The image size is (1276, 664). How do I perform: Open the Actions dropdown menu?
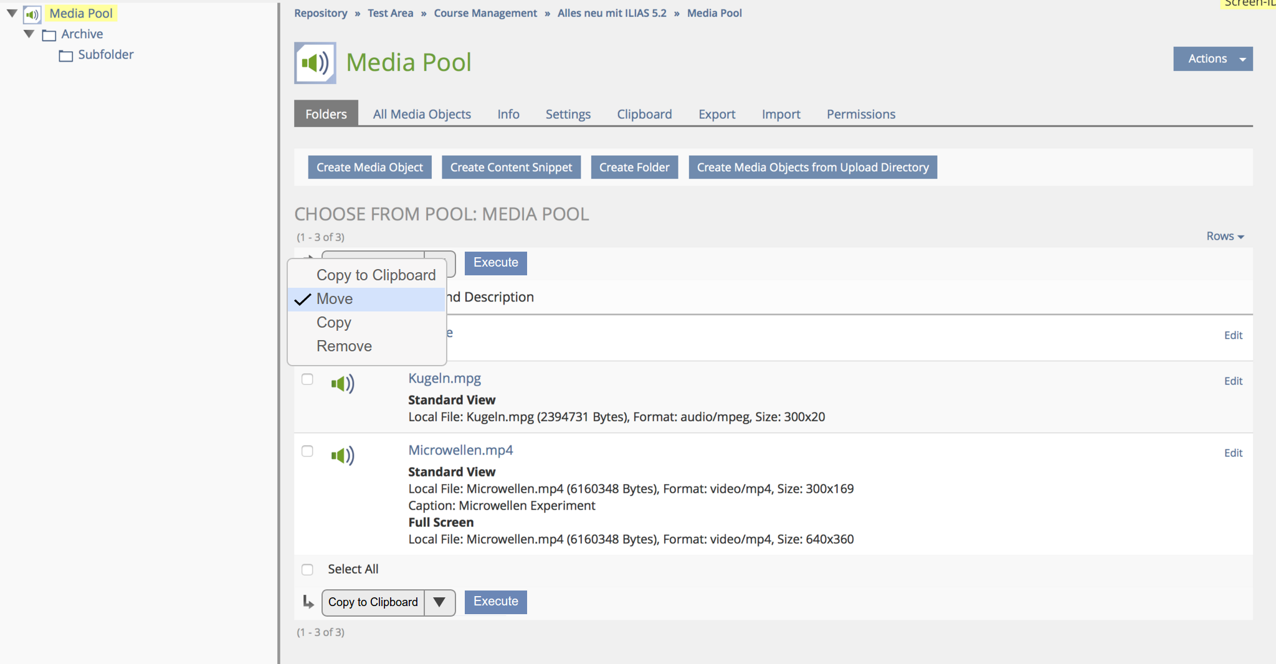(1212, 59)
